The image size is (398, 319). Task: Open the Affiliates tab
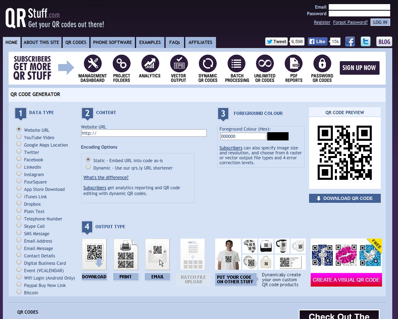(200, 42)
